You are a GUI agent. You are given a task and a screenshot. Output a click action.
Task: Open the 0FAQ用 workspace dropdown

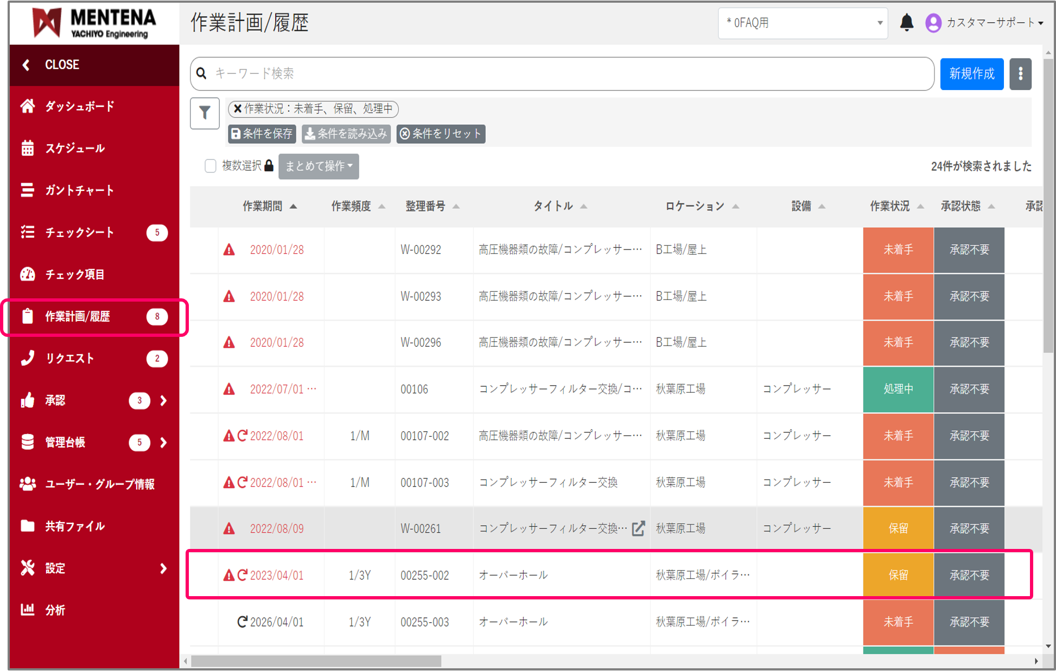[x=802, y=23]
